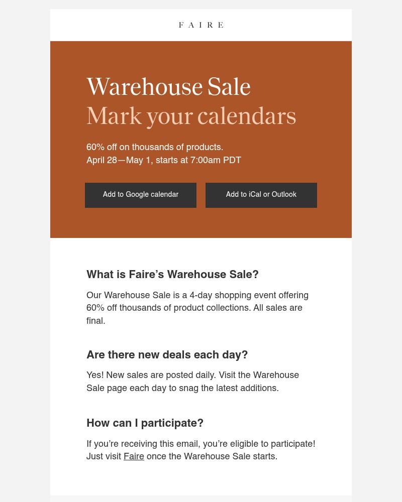This screenshot has width=402, height=502.
Task: Click the 60% off promotional text
Action: [x=155, y=147]
